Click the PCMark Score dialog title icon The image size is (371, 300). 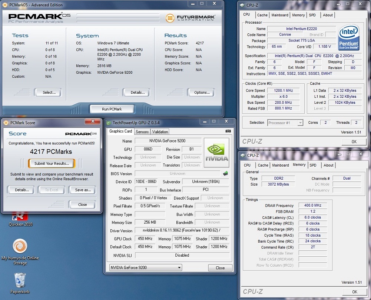tap(6, 123)
